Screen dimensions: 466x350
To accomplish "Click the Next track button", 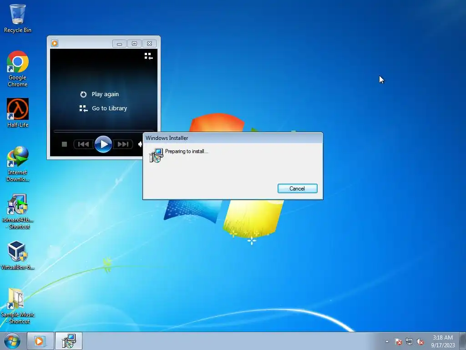I will [123, 144].
